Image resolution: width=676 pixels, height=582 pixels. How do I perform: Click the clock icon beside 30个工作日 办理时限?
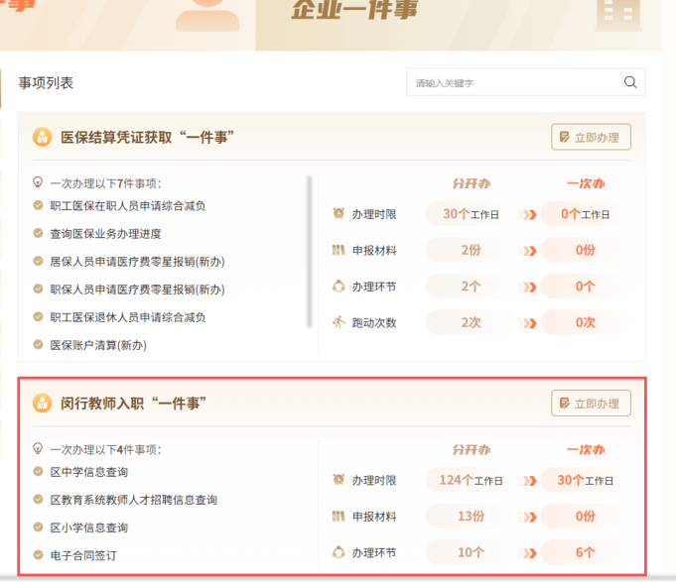338,214
